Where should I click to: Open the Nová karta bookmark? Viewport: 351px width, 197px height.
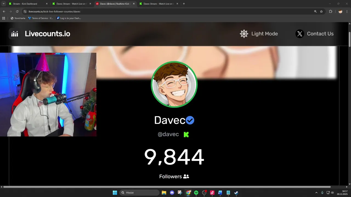(x=18, y=18)
